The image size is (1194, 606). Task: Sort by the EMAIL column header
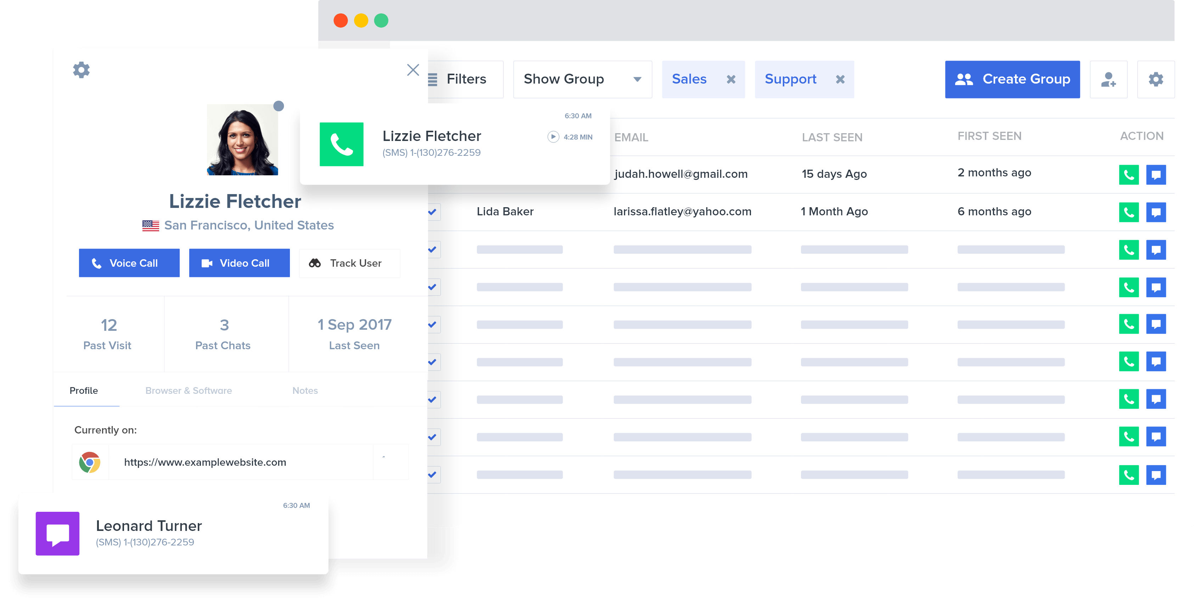pos(631,137)
